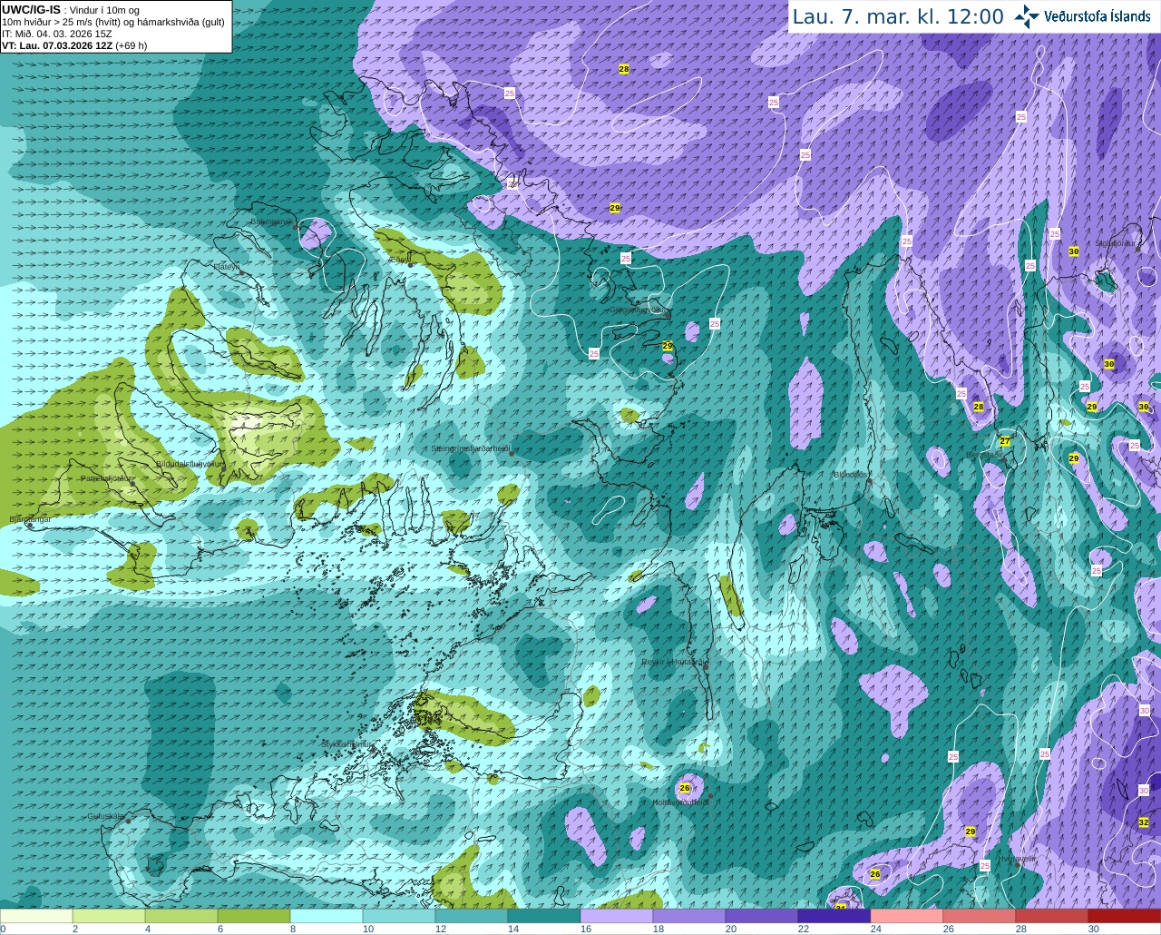Pick the dark red above-30 m/s legend swatch
This screenshot has height=935, width=1161.
pos(1125,916)
